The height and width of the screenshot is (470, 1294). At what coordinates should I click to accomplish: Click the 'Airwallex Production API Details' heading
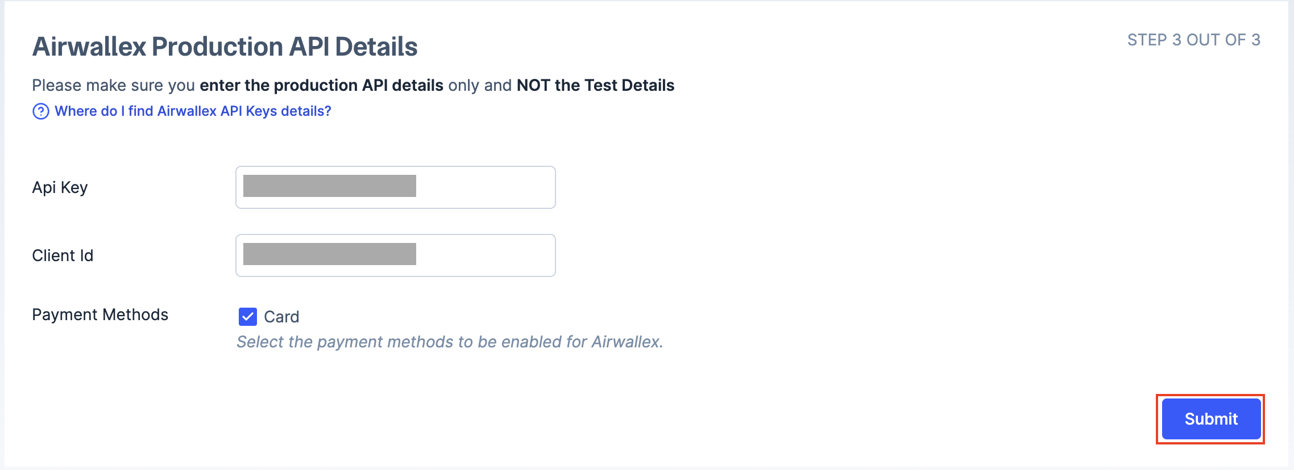[225, 47]
